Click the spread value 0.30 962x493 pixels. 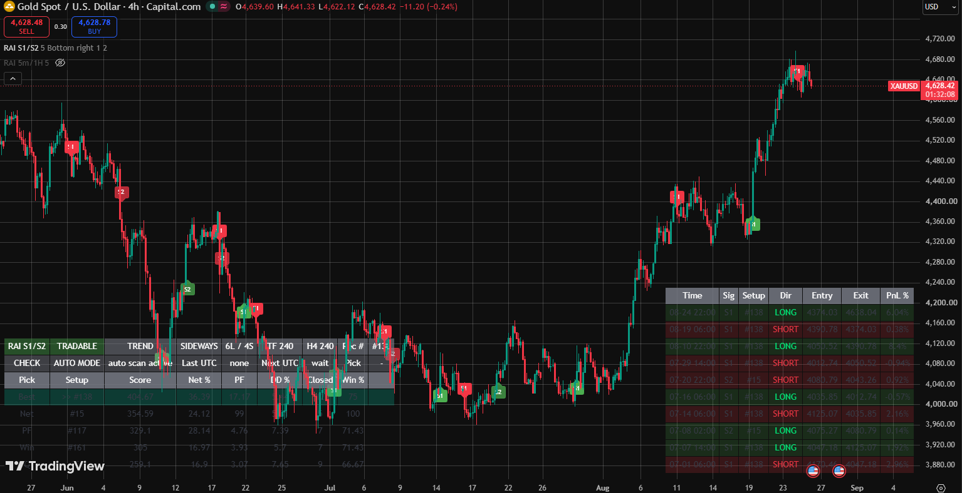(x=60, y=27)
